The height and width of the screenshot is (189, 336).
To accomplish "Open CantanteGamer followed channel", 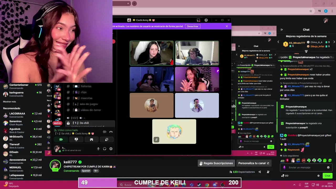I will [23, 86].
